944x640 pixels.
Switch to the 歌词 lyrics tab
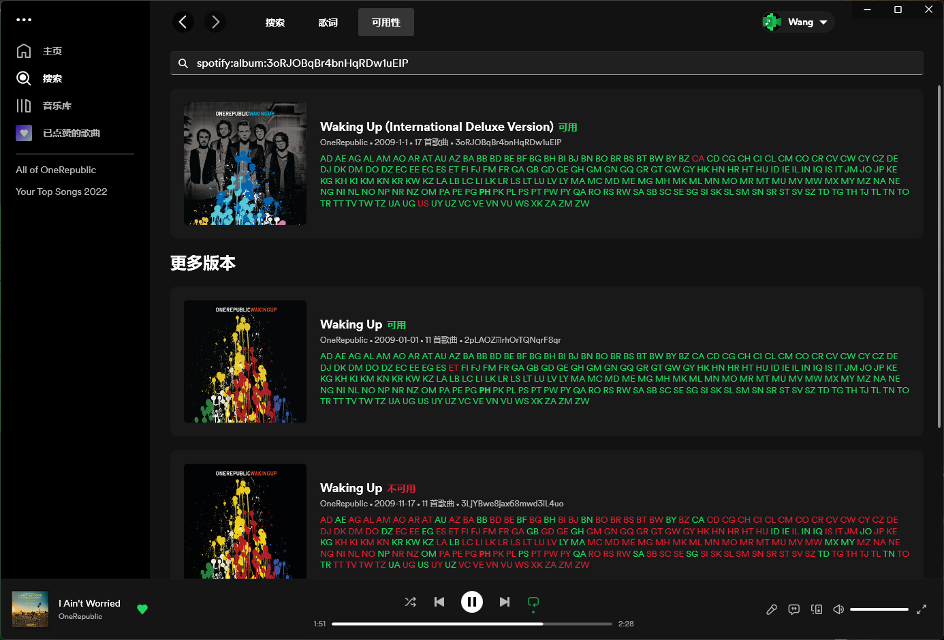point(328,22)
